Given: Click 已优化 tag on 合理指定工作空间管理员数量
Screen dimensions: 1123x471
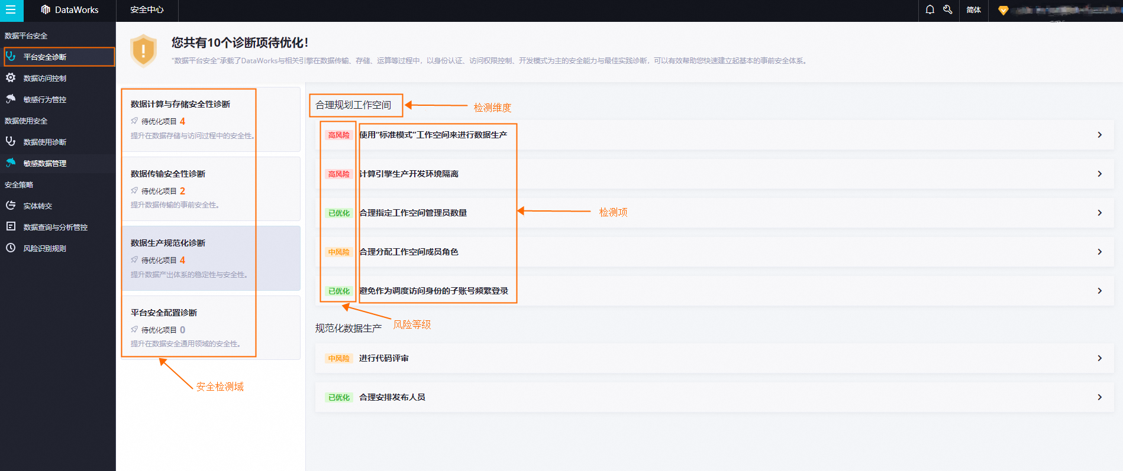Looking at the screenshot, I should (x=339, y=213).
